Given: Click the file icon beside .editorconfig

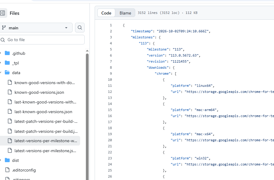Looking at the screenshot, I should pyautogui.click(x=7, y=170).
